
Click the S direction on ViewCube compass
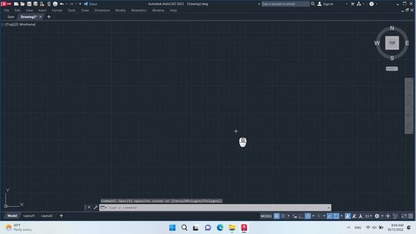pyautogui.click(x=392, y=58)
